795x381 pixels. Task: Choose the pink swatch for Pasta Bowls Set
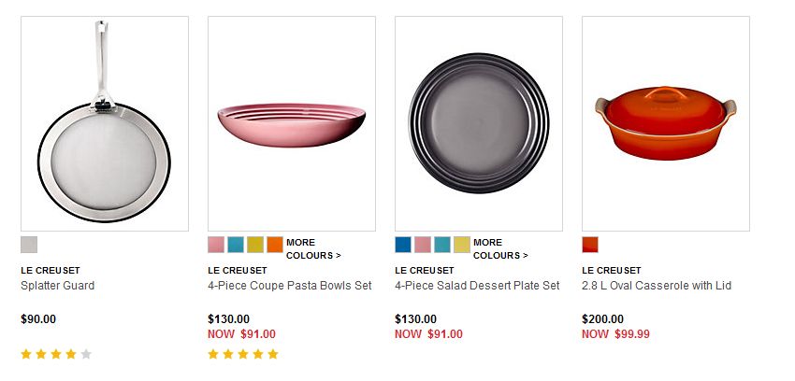pyautogui.click(x=216, y=245)
